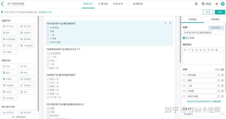This screenshot has height=119, width=226.
Task: Add a 定位 field
Action: 27,66
